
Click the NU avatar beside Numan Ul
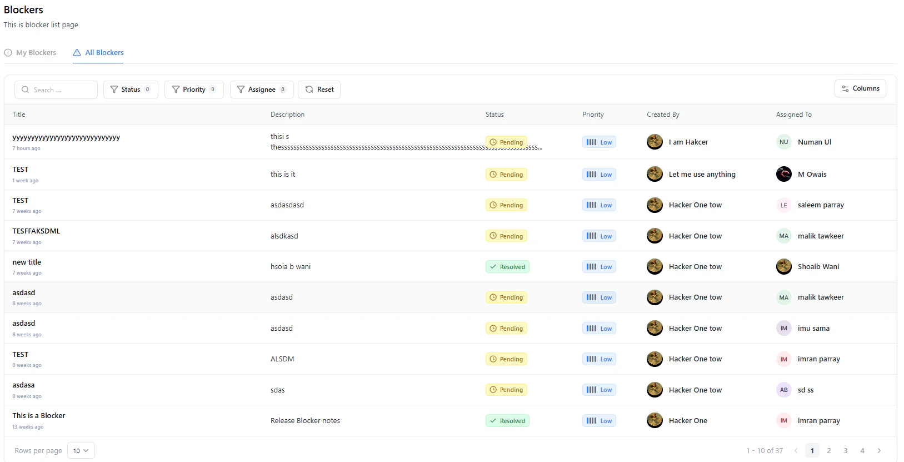click(x=784, y=142)
